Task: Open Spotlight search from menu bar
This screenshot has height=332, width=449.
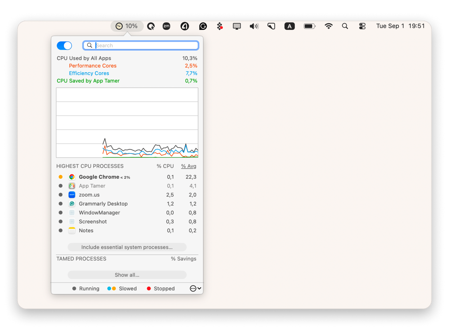Action: point(345,26)
